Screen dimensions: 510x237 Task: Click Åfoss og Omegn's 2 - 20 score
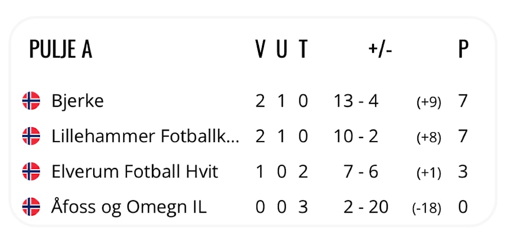pos(366,207)
